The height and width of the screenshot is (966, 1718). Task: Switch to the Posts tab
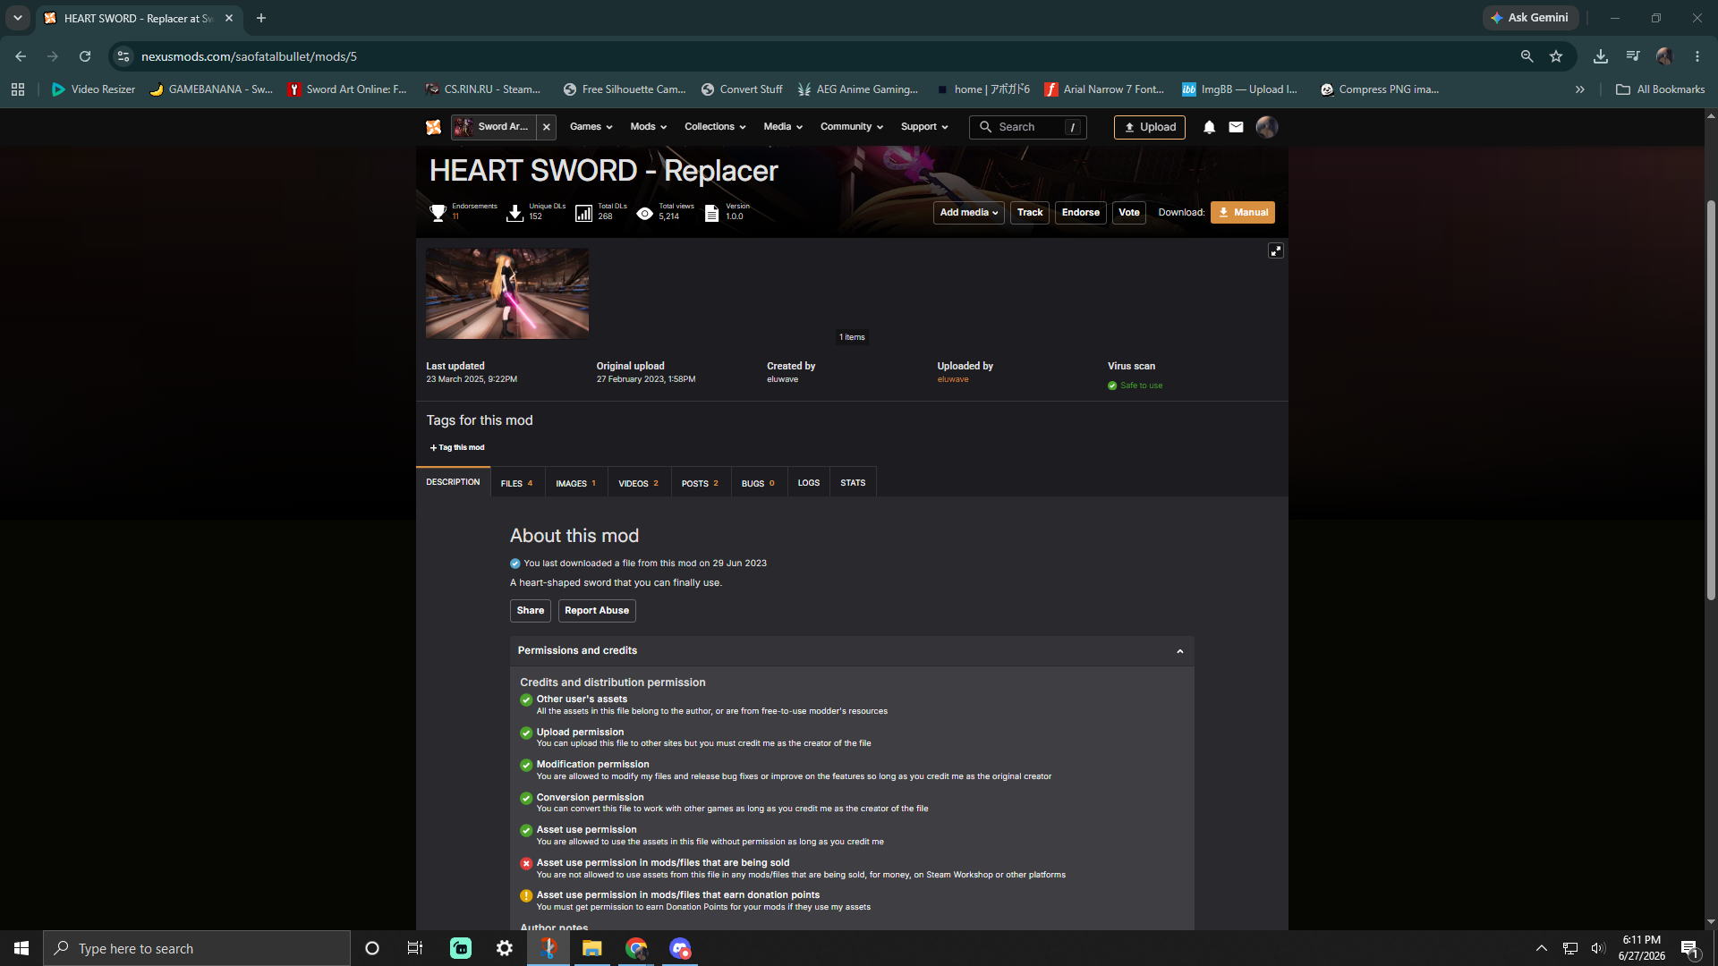(x=700, y=483)
